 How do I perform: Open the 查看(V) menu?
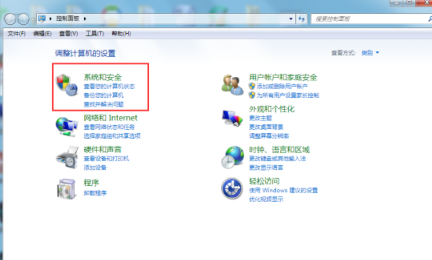[68, 34]
